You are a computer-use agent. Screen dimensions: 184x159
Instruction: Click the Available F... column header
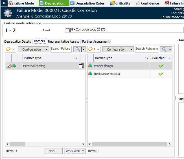(161, 58)
